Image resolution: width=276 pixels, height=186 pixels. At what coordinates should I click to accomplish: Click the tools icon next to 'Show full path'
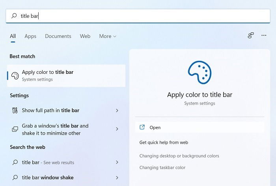(15, 111)
